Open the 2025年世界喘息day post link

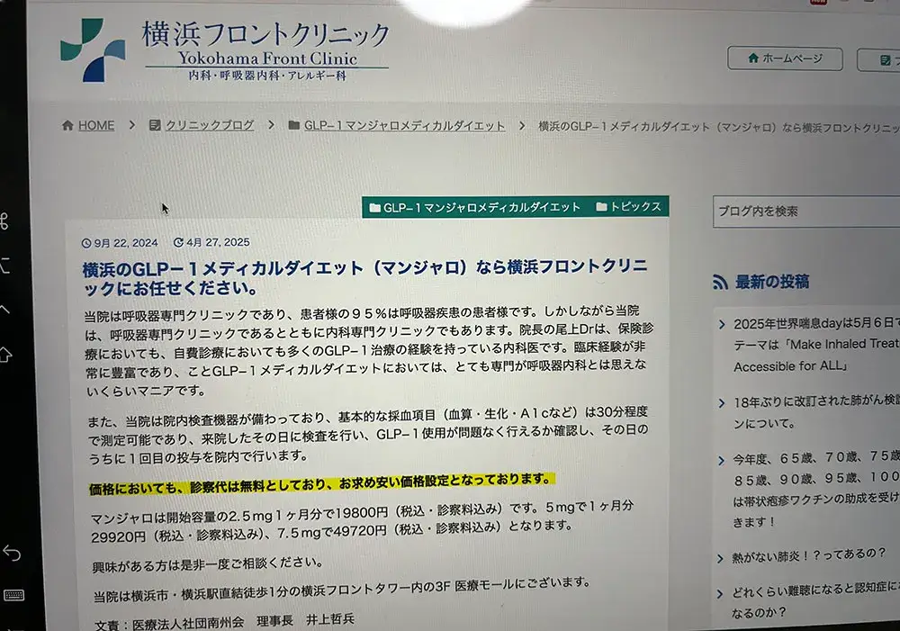[x=815, y=345]
